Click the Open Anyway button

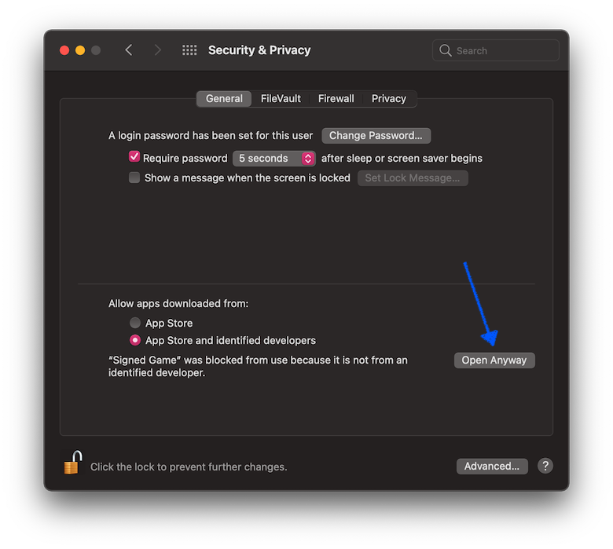point(494,360)
